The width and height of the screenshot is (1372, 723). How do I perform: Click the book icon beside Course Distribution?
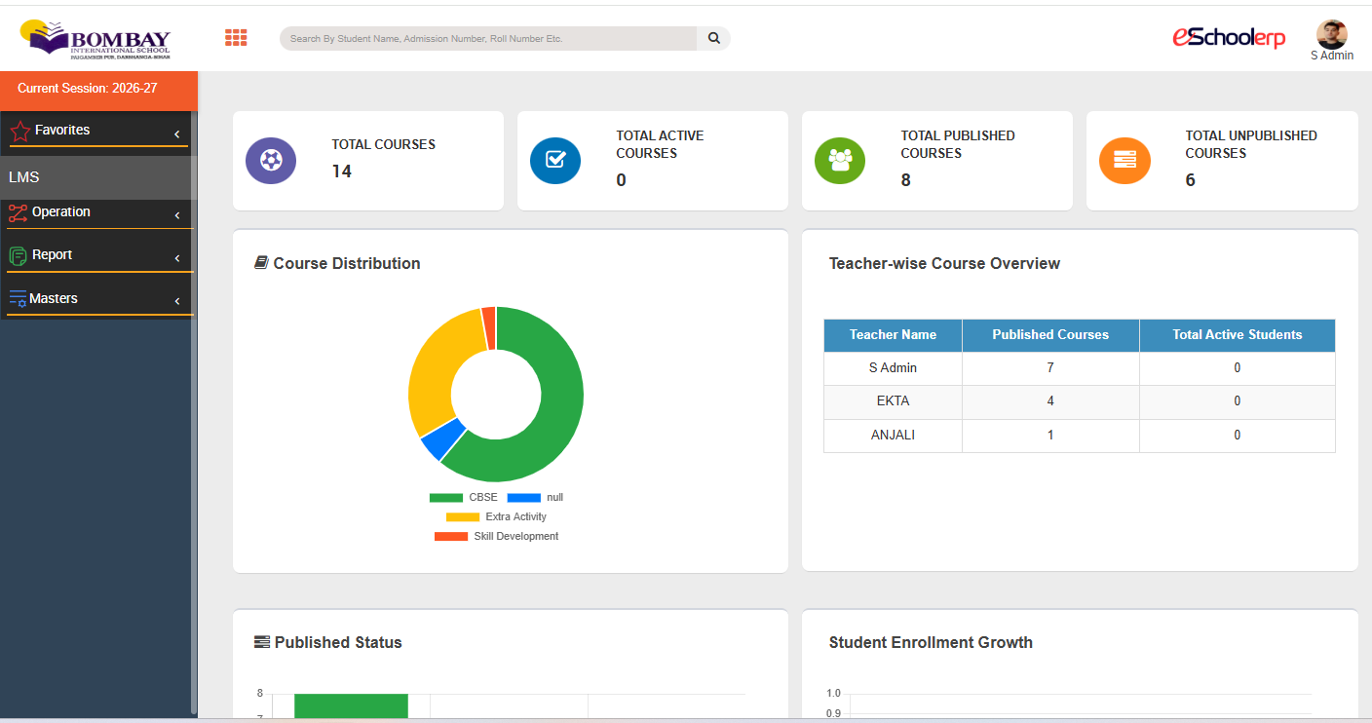261,263
